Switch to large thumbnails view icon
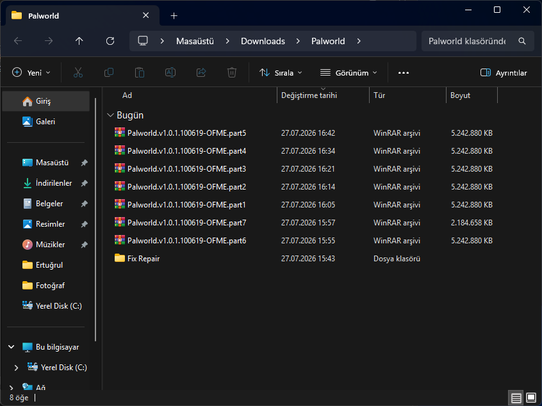Viewport: 542px width, 406px height. [531, 398]
